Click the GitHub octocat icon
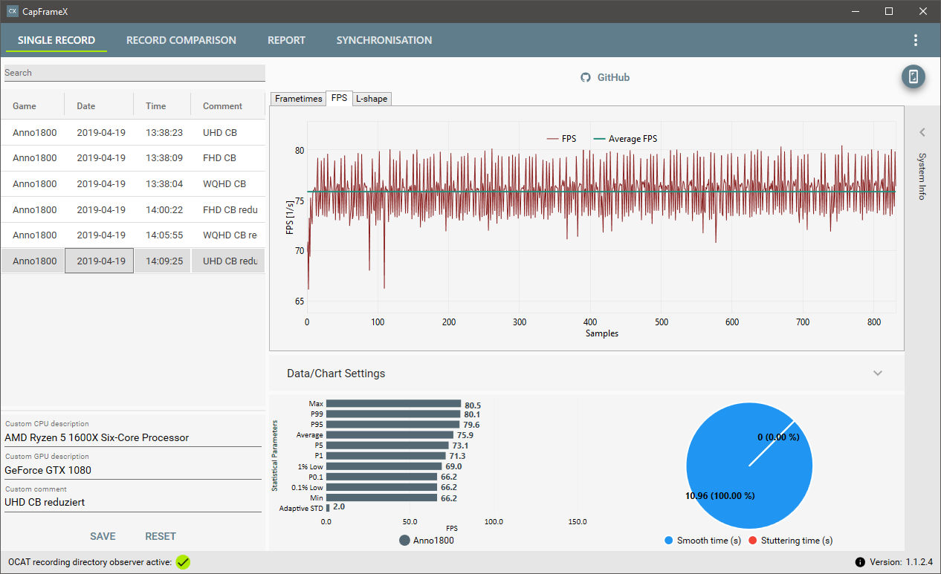Viewport: 941px width, 574px height. click(586, 77)
